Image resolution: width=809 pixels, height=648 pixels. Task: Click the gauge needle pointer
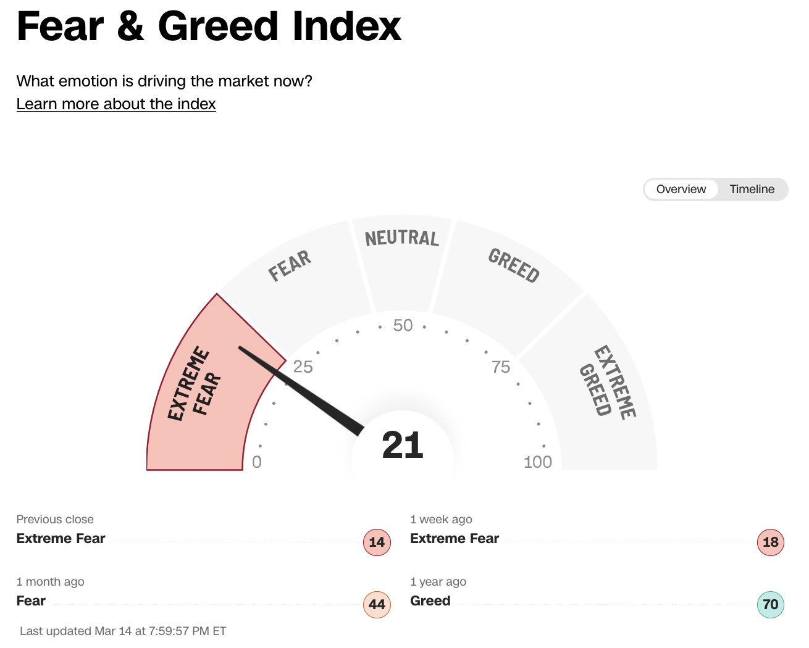303,390
